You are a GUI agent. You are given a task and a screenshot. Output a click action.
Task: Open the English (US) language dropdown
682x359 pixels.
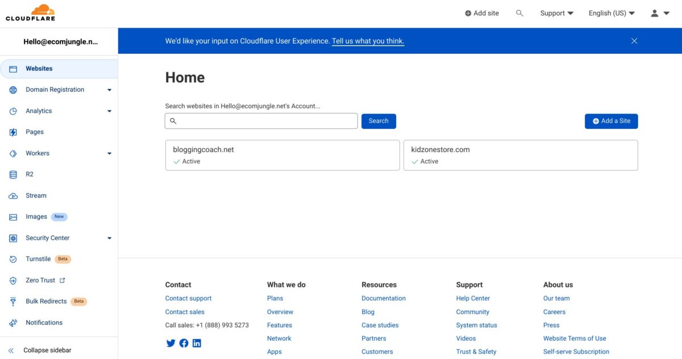pos(612,13)
